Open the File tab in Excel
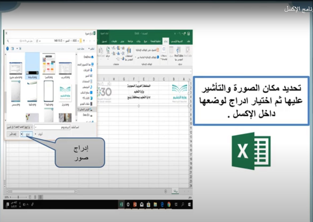Image resolution: width=313 pixels, height=222 pixels. (x=189, y=41)
